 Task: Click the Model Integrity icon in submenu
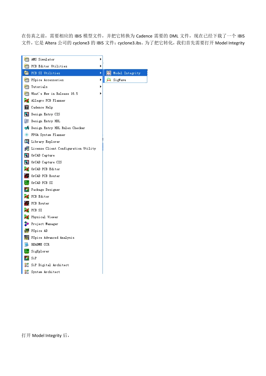pos(109,73)
